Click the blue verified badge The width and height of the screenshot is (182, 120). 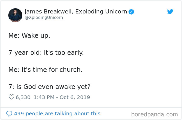click(131, 12)
